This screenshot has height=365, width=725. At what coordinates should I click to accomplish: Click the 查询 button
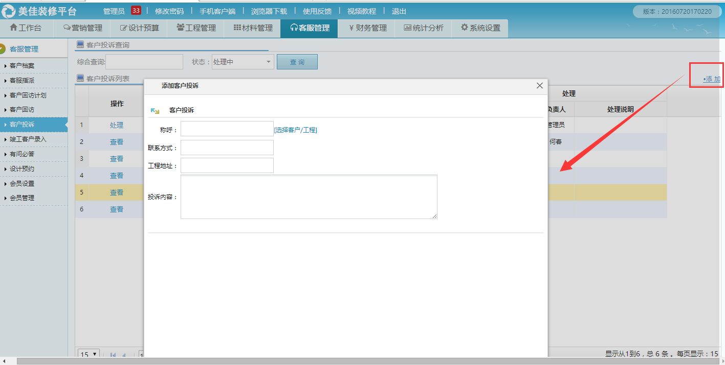[297, 61]
